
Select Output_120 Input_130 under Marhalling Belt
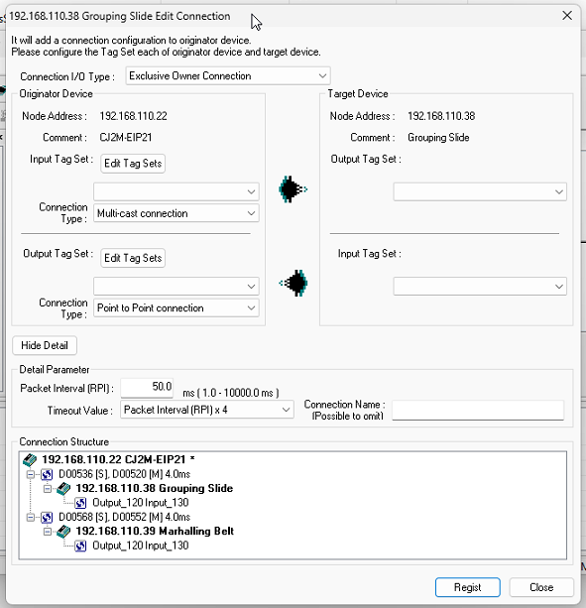(141, 546)
